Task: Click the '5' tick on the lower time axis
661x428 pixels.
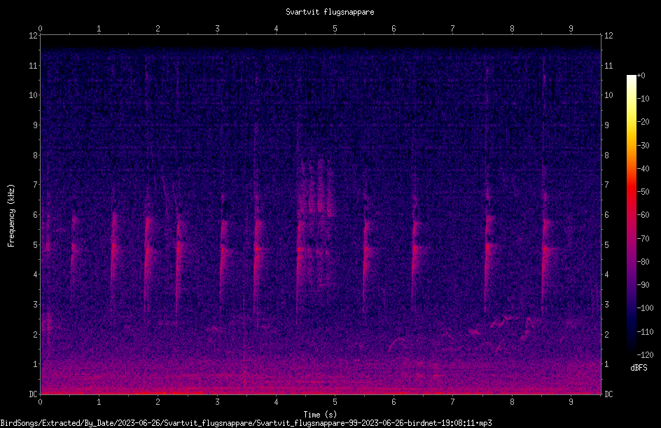Action: coord(335,402)
